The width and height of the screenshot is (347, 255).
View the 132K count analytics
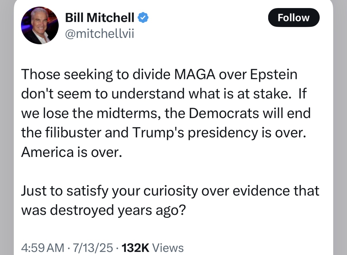tap(135, 248)
